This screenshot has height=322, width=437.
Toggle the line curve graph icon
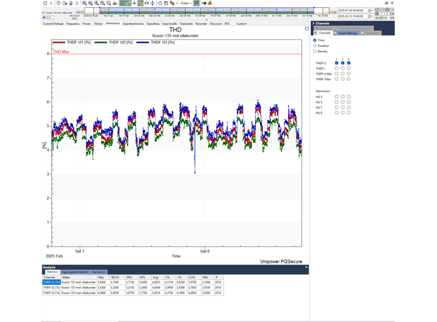128,3
